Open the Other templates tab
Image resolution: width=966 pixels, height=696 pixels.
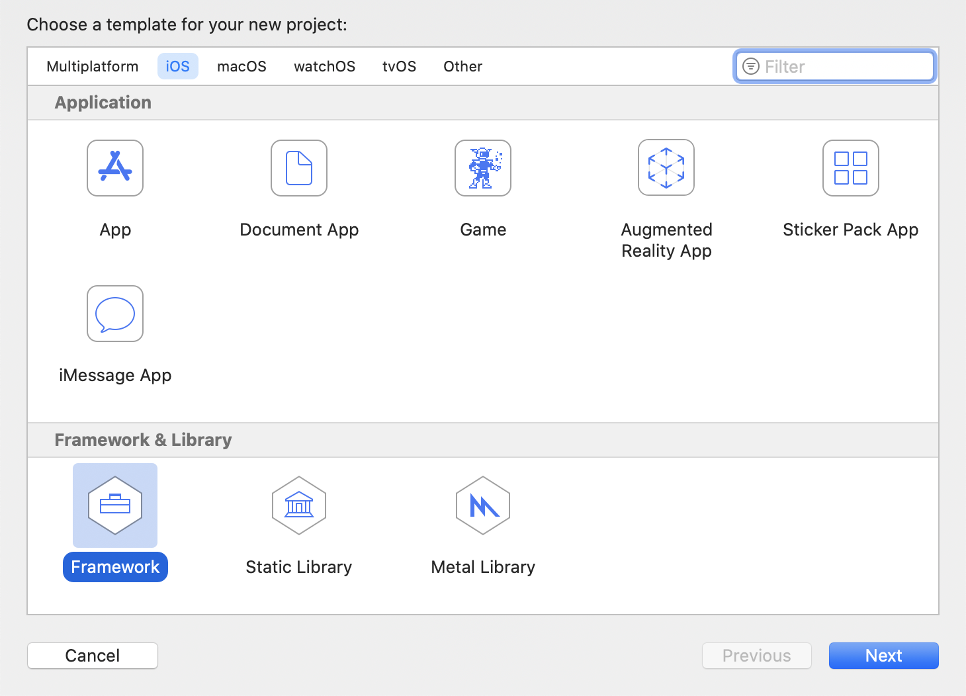(463, 66)
